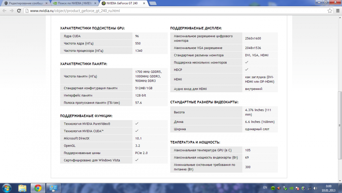Image resolution: width=342 pixels, height=193 pixels.
Task: Click the '4.376 inches (111 mm)' height value
Action: (259, 112)
